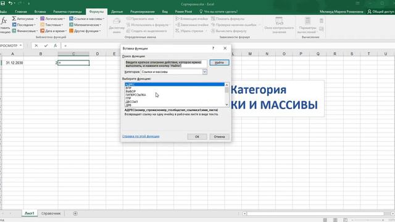The image size is (395, 222).
Task: Open the Данные ribbon tab
Action: [117, 12]
